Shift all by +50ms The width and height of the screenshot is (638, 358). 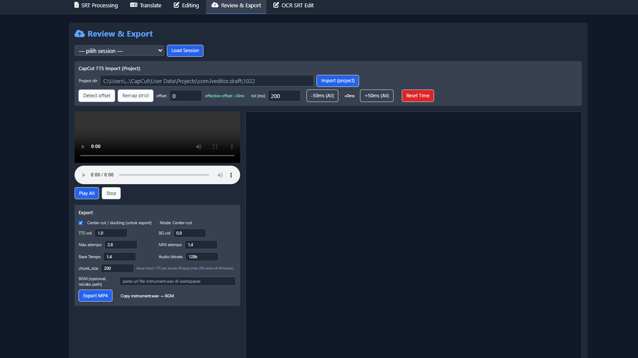[x=377, y=96]
